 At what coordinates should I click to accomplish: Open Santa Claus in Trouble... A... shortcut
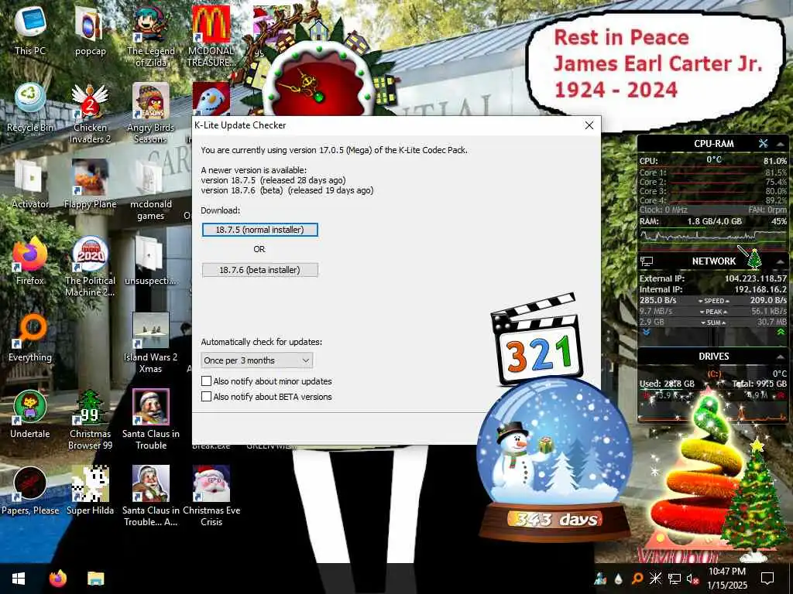pyautogui.click(x=151, y=496)
